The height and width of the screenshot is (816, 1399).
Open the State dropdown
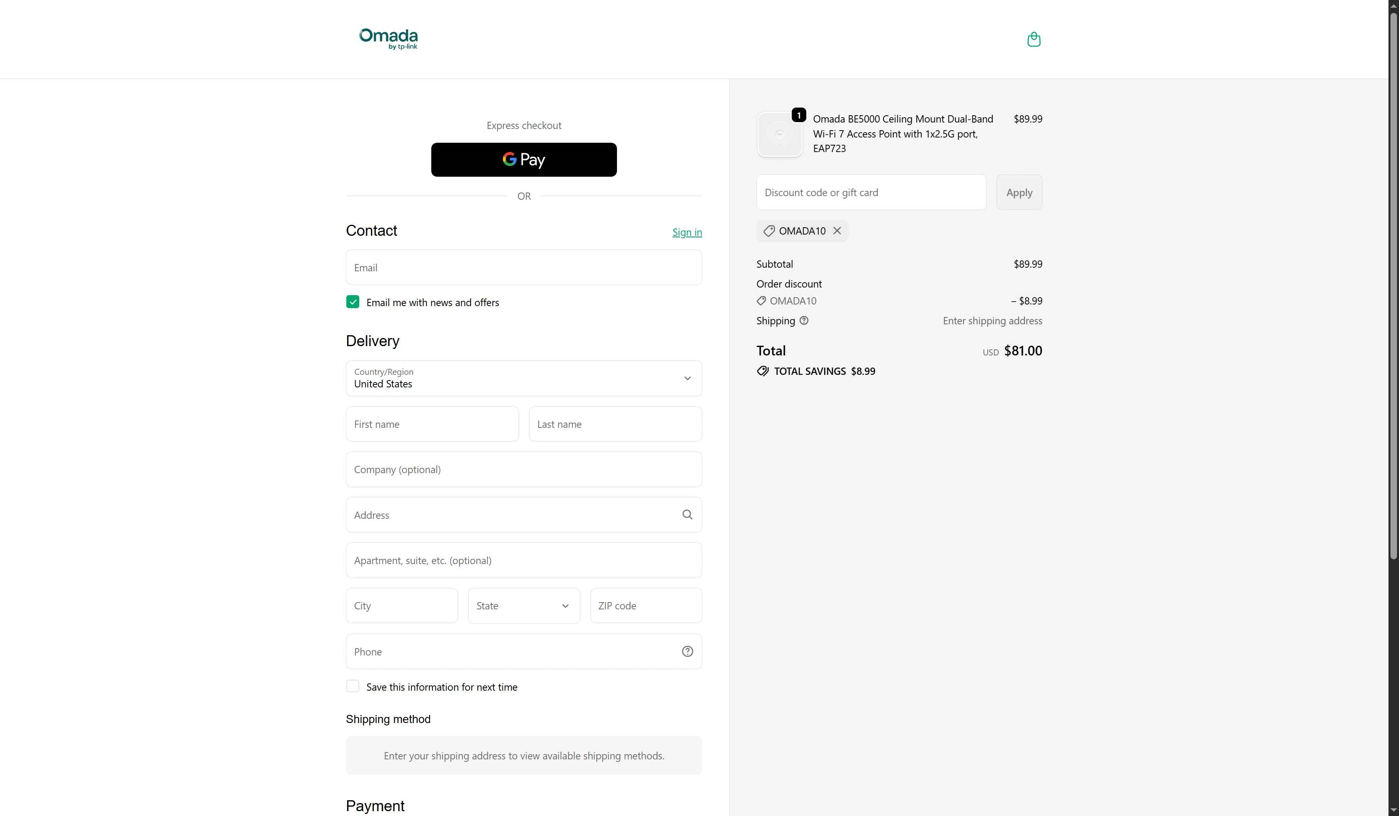(523, 605)
